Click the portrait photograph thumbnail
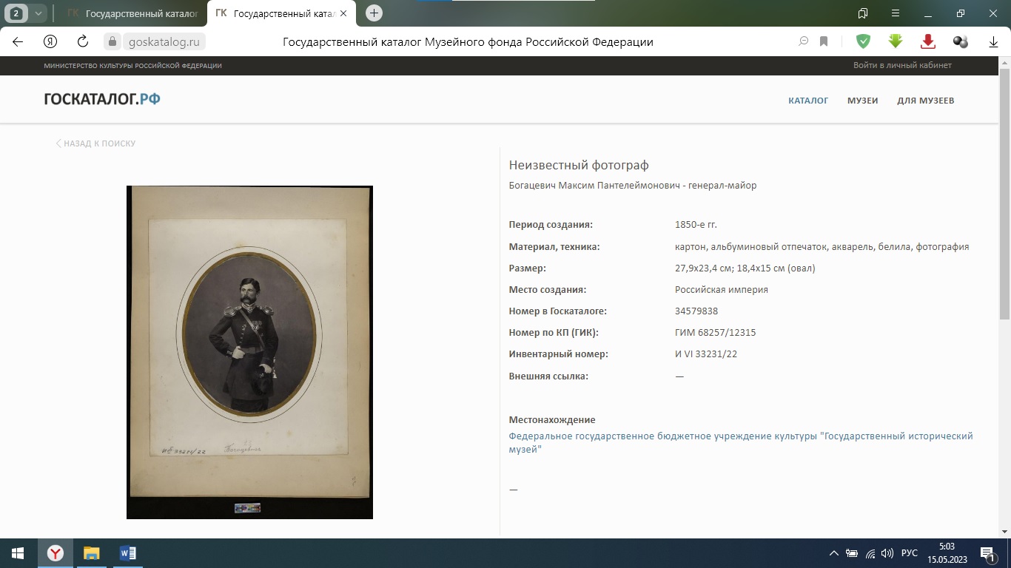This screenshot has height=568, width=1011. pyautogui.click(x=249, y=352)
